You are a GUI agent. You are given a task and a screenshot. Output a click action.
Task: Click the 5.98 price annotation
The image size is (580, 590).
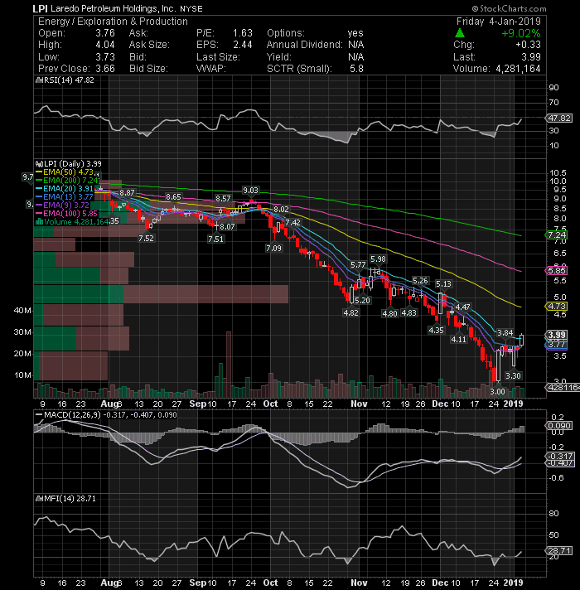[x=378, y=259]
